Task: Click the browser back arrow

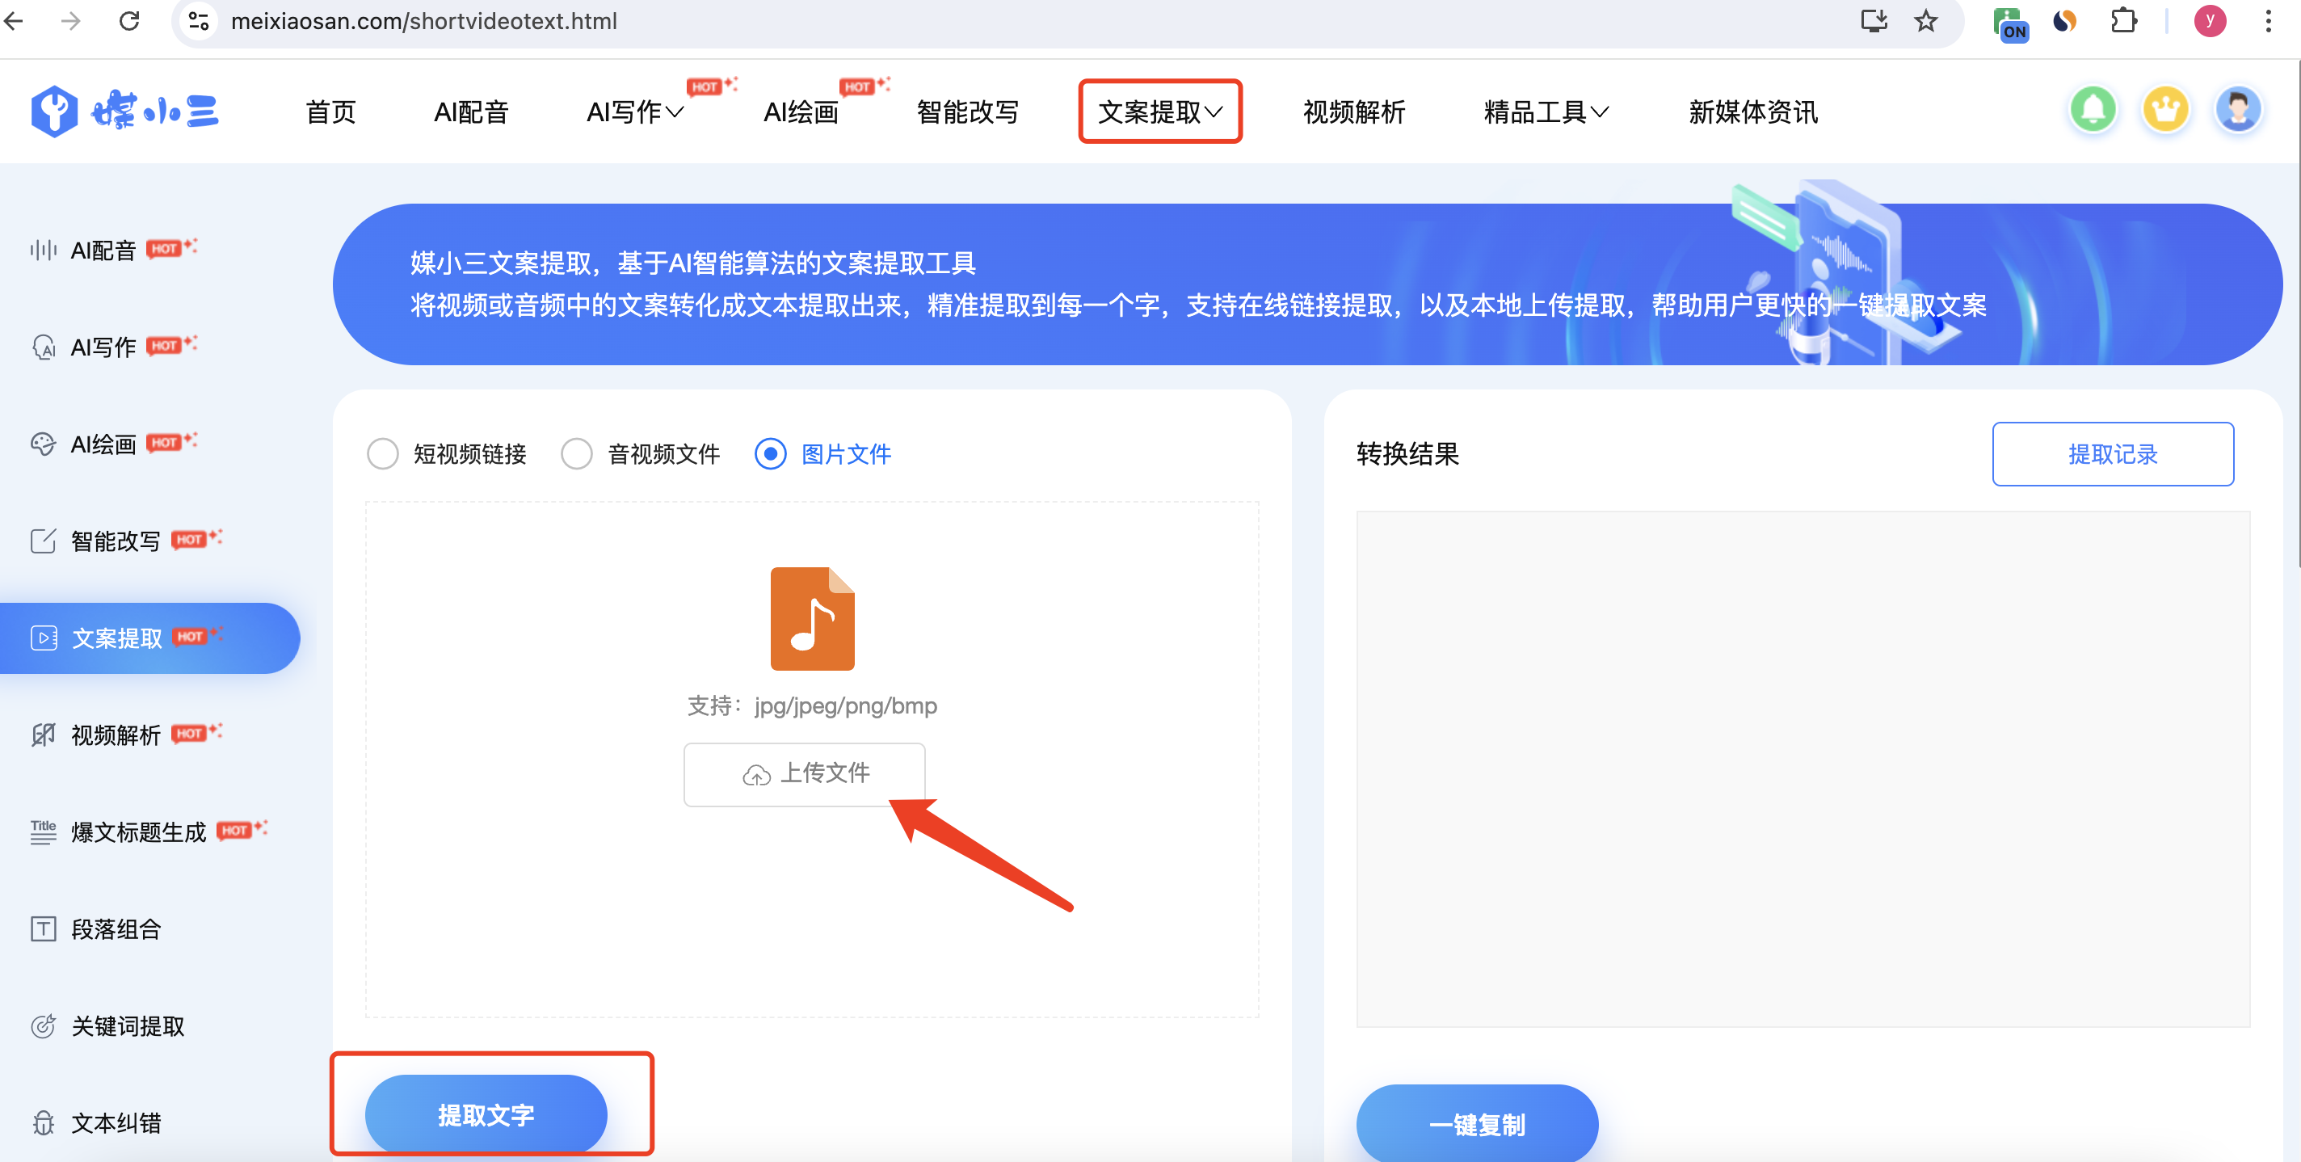Action: click(x=14, y=20)
